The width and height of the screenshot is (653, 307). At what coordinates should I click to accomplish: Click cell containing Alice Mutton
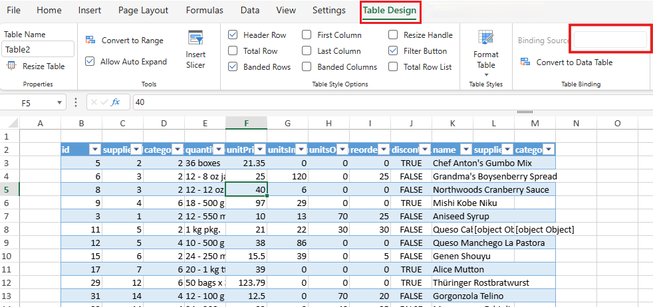[452, 270]
